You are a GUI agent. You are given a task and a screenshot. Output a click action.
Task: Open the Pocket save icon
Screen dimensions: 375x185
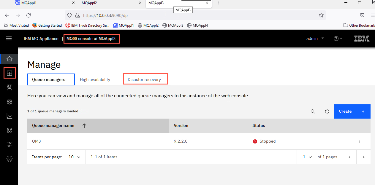click(362, 15)
